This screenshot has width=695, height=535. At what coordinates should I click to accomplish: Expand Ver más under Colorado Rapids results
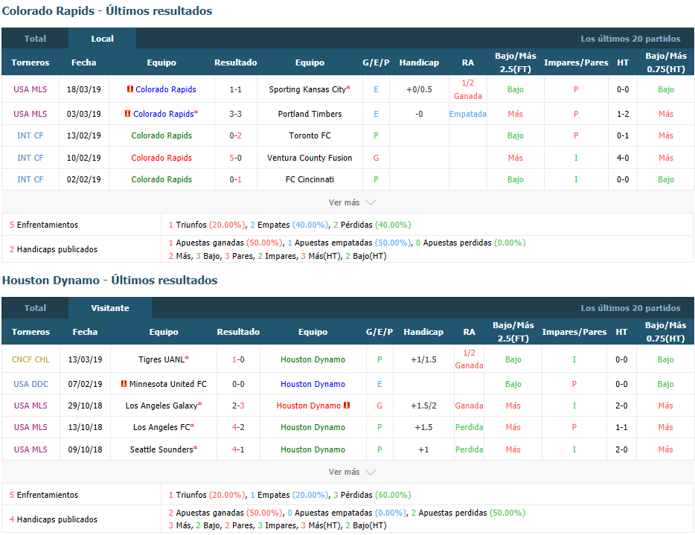click(x=352, y=202)
